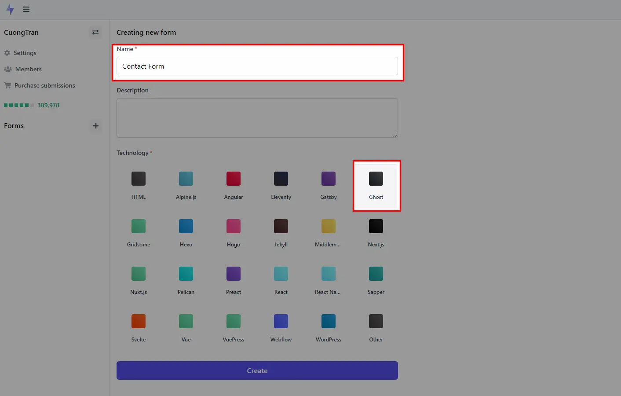The height and width of the screenshot is (396, 621).
Task: Click the Create button
Action: 257,370
